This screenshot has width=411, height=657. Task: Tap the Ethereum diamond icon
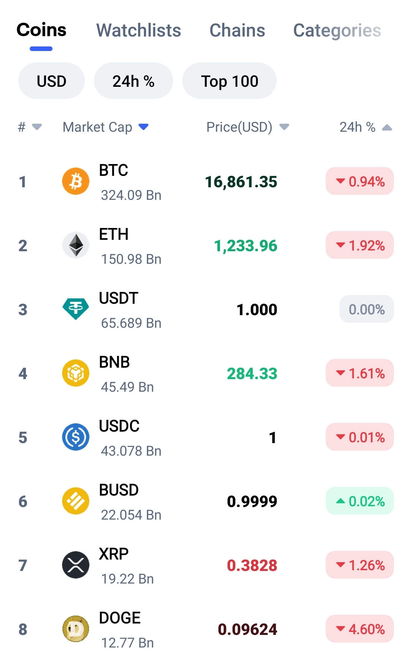click(76, 245)
